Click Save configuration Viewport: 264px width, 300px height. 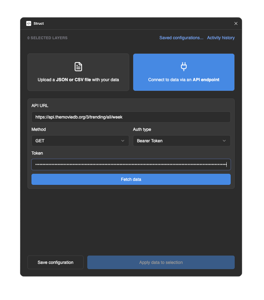coord(55,262)
